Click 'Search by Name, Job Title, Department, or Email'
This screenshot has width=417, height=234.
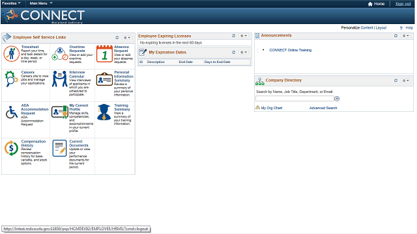point(294,92)
